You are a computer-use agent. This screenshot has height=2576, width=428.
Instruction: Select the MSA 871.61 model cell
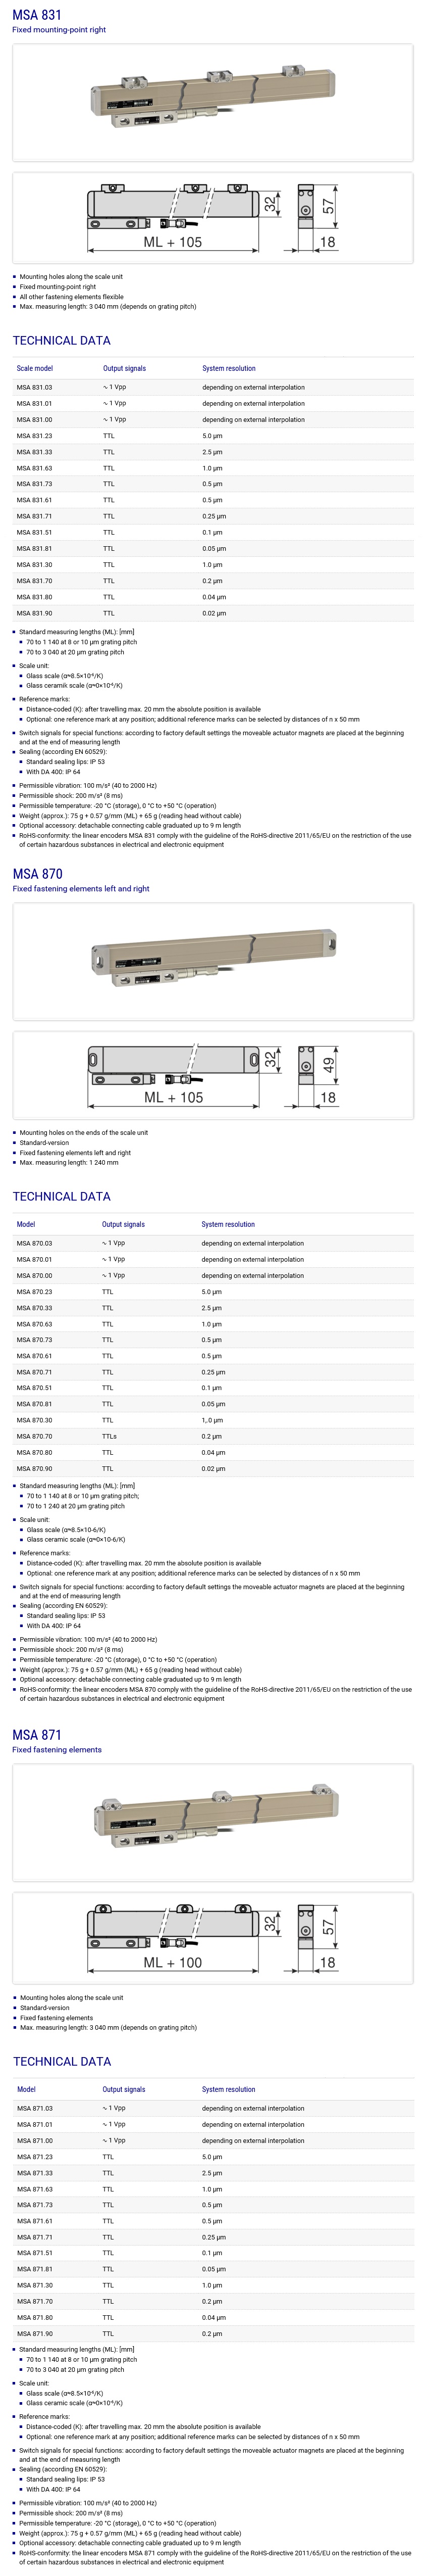pos(35,2221)
